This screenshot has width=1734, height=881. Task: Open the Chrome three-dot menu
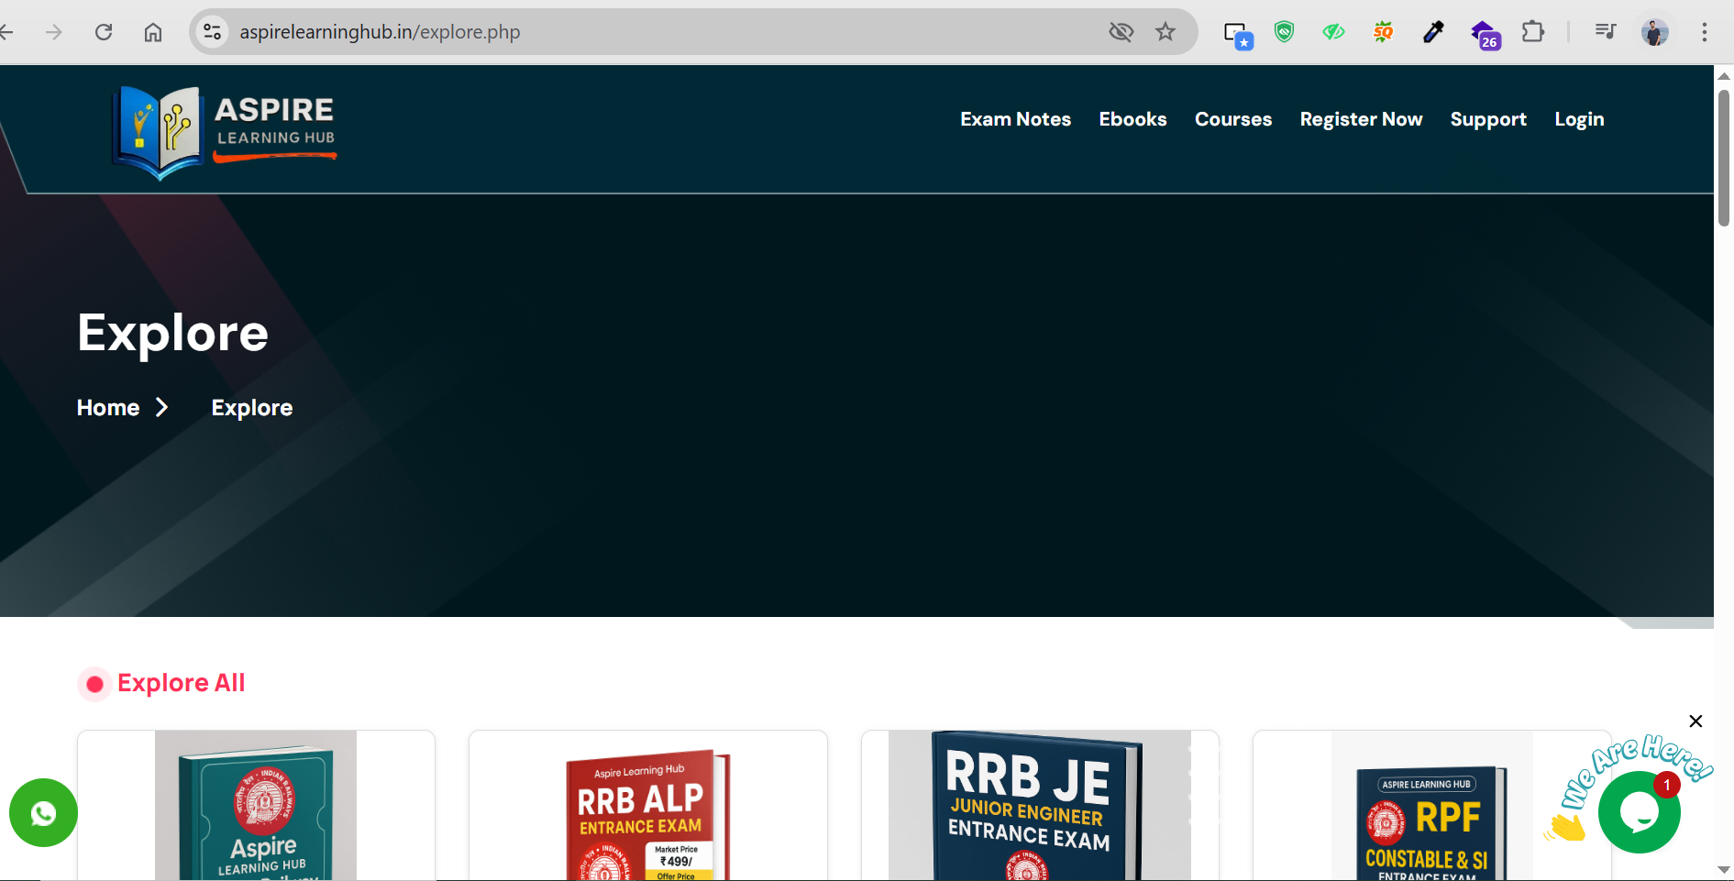pyautogui.click(x=1705, y=32)
